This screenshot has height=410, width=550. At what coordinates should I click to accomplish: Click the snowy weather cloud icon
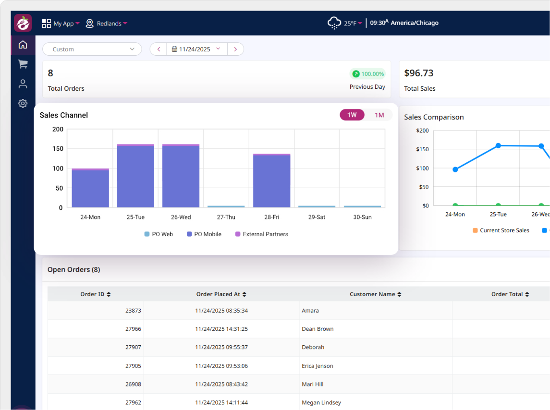334,23
